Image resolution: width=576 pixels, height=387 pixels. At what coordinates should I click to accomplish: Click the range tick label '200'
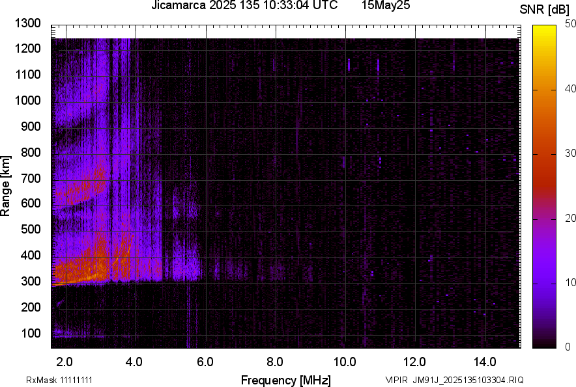[x=31, y=307]
